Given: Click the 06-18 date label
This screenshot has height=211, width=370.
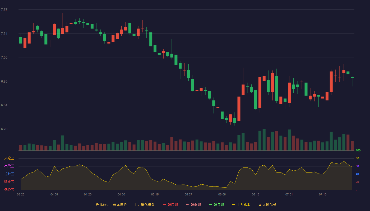Looking at the screenshot, I should (x=256, y=194).
